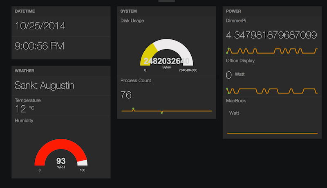327x188 pixels.
Task: Click the humidity gauge maximum label 100
Action: pyautogui.click(x=83, y=170)
